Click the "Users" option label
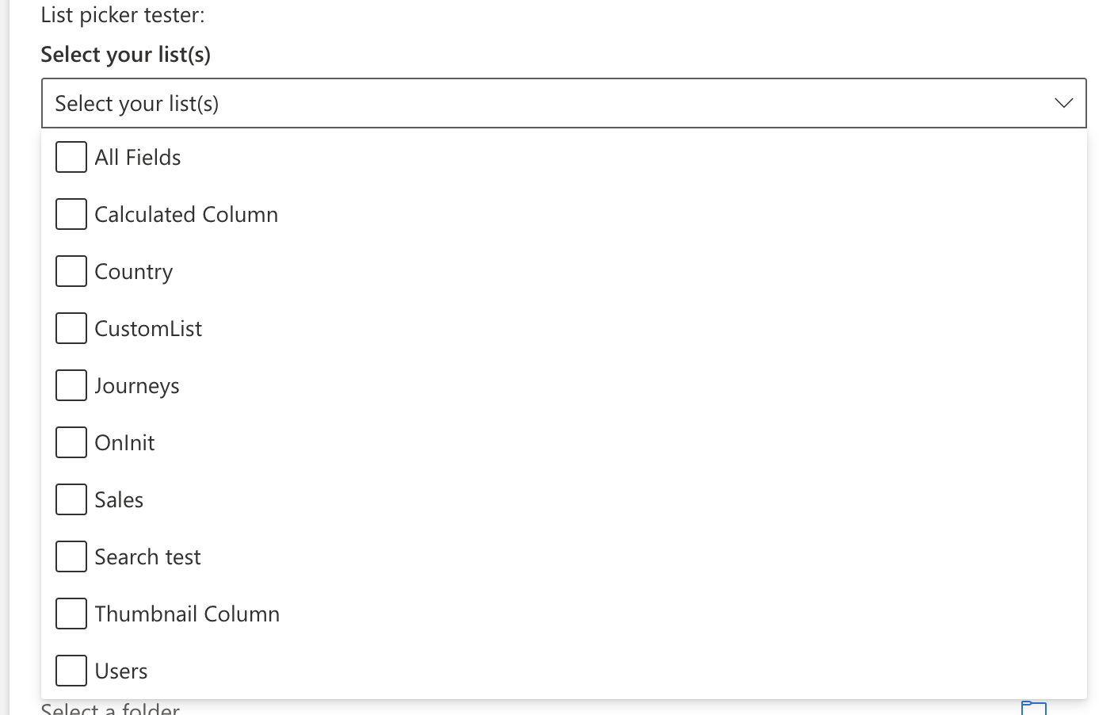1114x715 pixels. [x=121, y=670]
